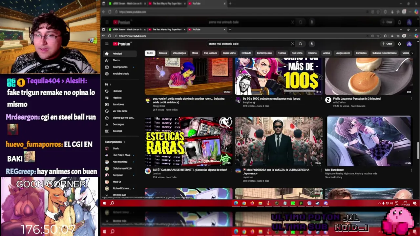Viewport: 420px width, 236px height.
Task: Open a new browser tab
Action: (x=230, y=29)
